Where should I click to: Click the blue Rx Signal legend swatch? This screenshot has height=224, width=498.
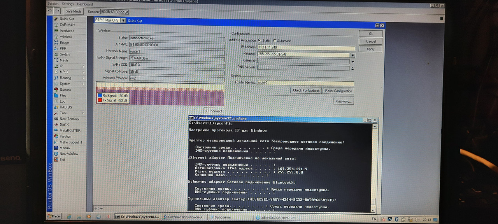(100, 95)
